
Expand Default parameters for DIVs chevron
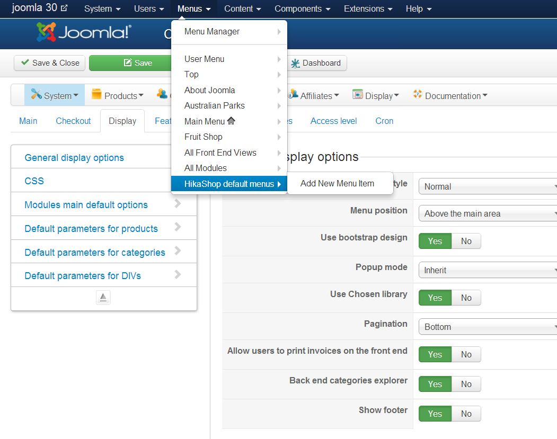tap(178, 274)
